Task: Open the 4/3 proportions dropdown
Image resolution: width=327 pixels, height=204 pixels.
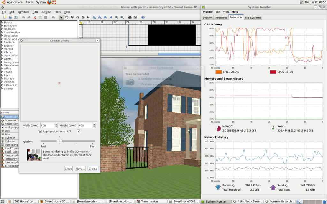Action: point(79,131)
